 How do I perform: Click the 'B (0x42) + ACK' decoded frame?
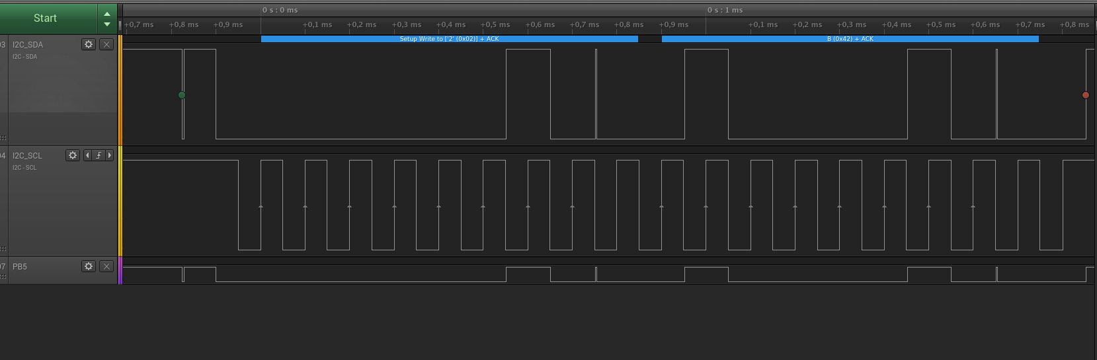pyautogui.click(x=850, y=39)
